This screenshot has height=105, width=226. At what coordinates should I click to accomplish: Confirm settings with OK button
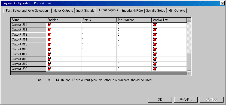(x=160, y=100)
